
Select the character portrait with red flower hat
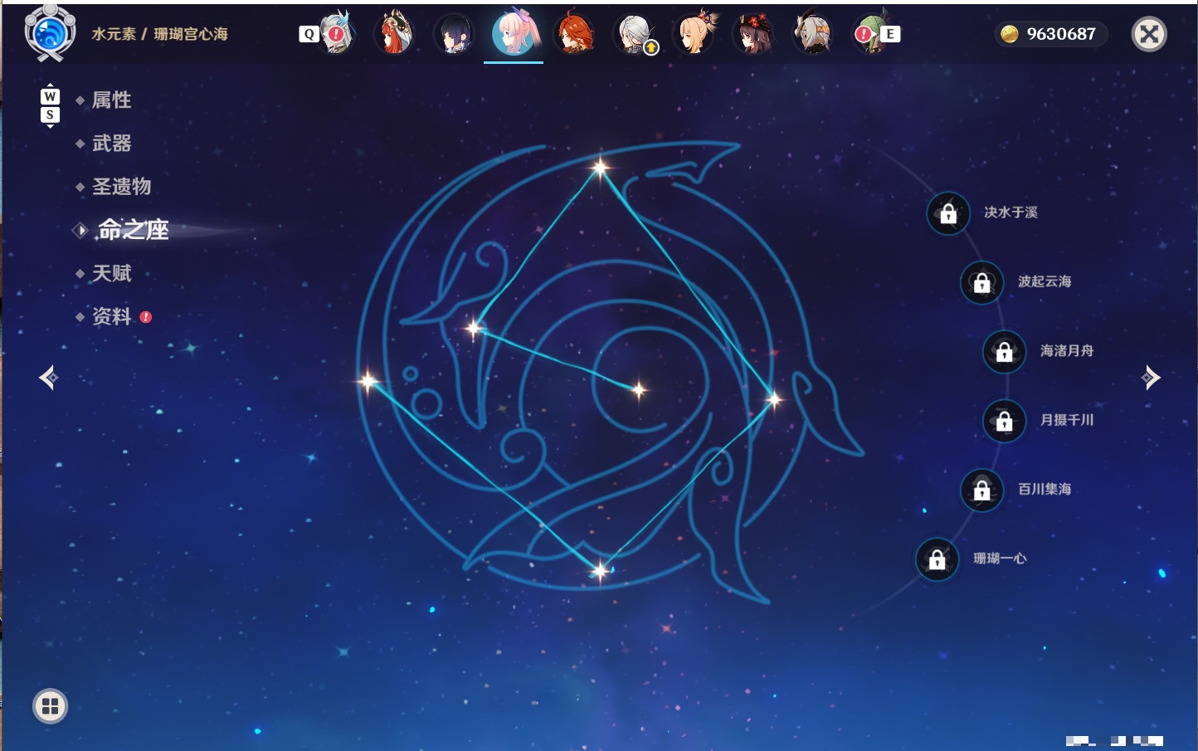click(x=754, y=33)
